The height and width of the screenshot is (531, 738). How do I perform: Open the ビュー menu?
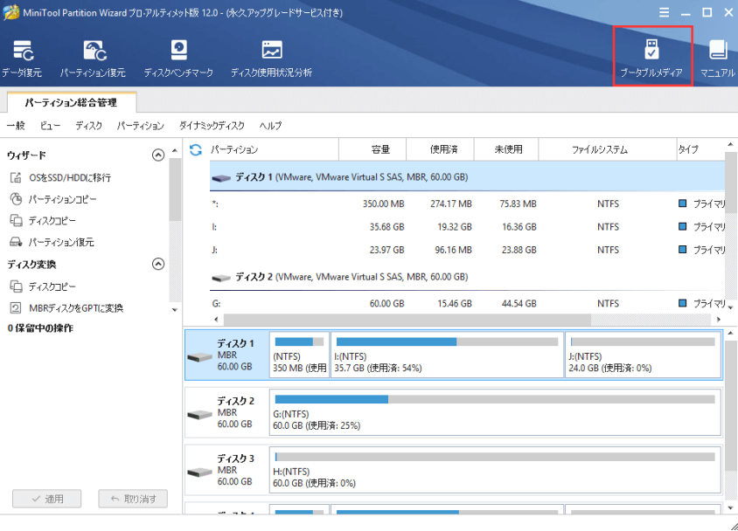pyautogui.click(x=50, y=126)
